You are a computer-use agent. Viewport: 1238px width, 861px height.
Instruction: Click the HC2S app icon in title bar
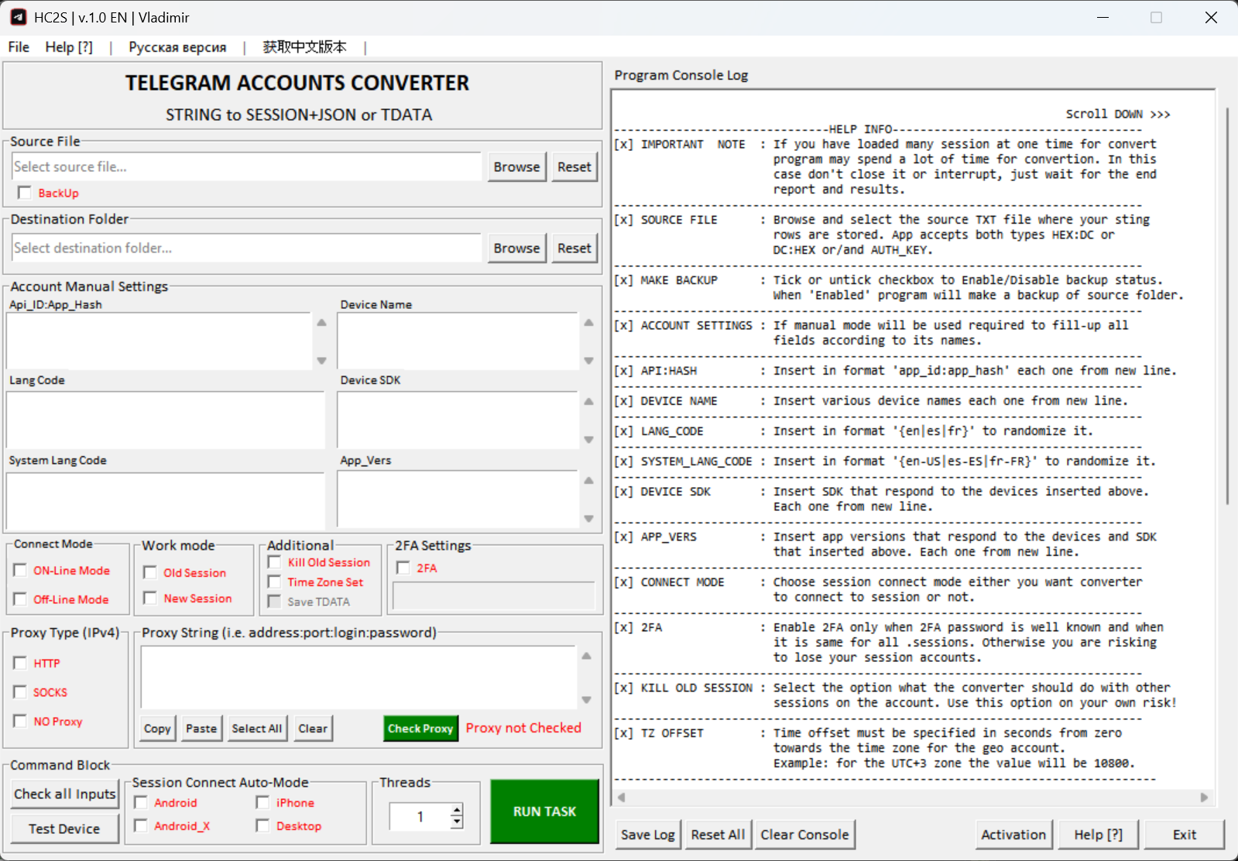[19, 17]
